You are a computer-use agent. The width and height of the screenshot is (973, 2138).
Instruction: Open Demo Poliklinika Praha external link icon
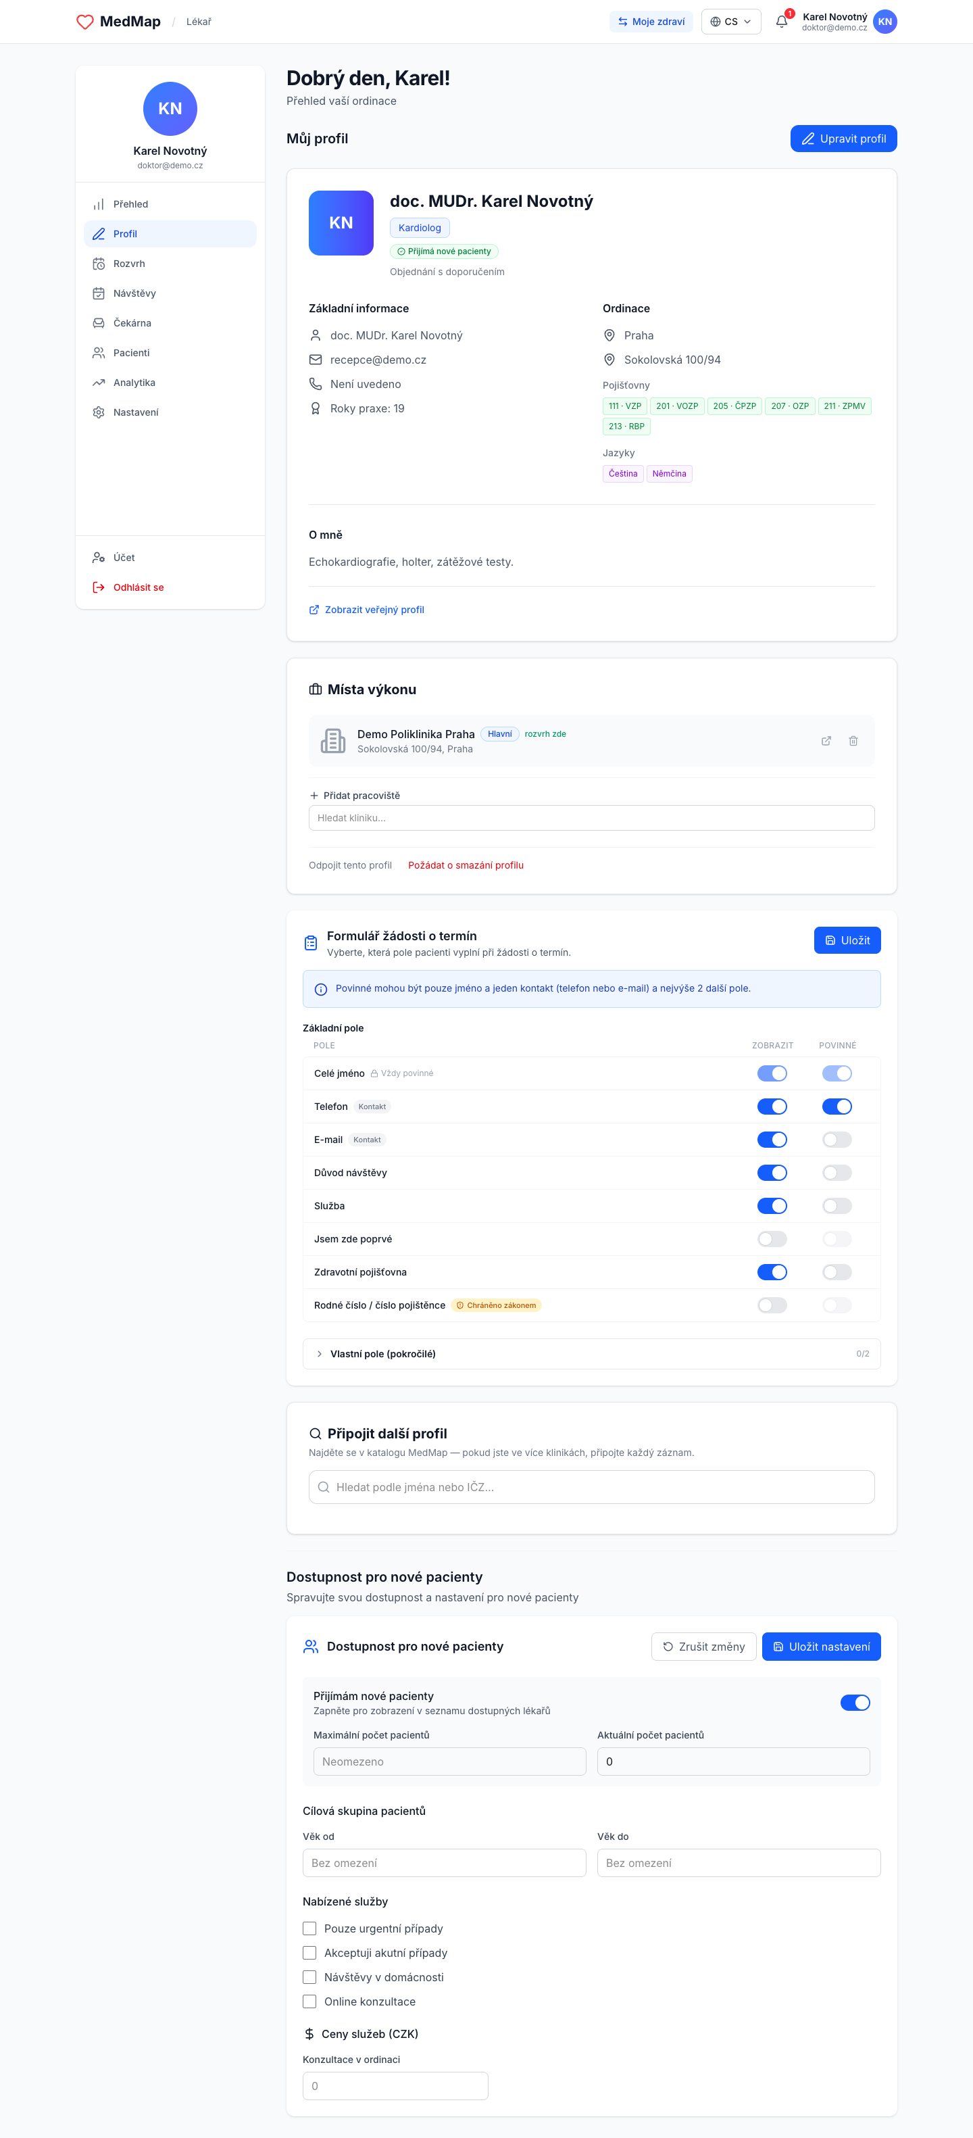826,740
